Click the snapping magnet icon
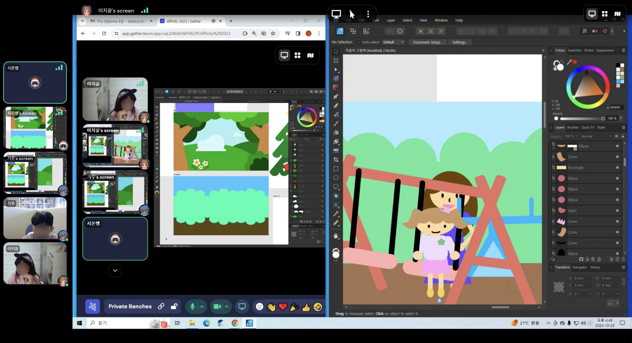Screen dimensions: 632x343 click(x=605, y=31)
